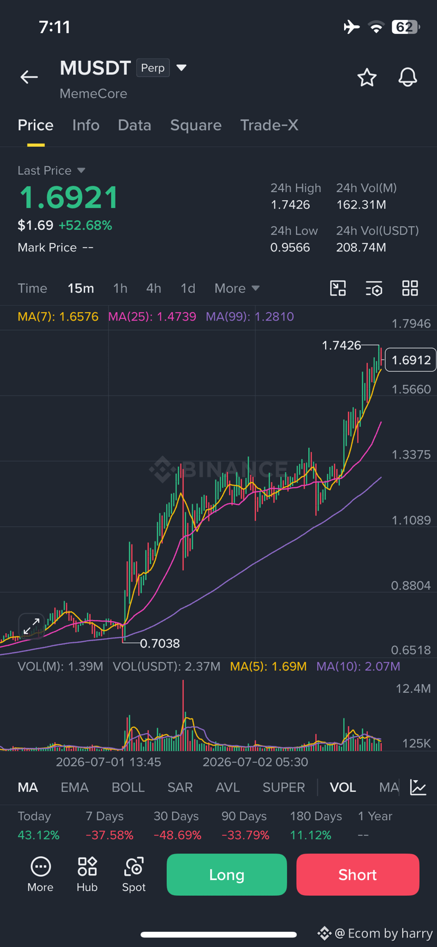Open the Trade-X tab
437x947 pixels.
pos(269,125)
